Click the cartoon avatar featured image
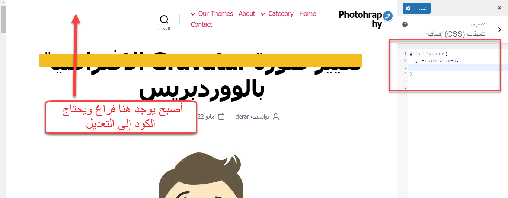The width and height of the screenshot is (508, 198). point(201,176)
